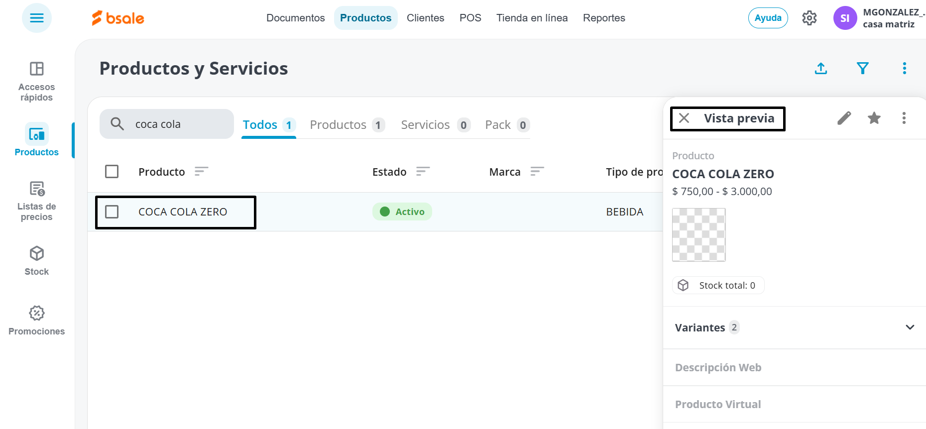Open the Reportes menu
Image resolution: width=926 pixels, height=429 pixels.
point(604,18)
